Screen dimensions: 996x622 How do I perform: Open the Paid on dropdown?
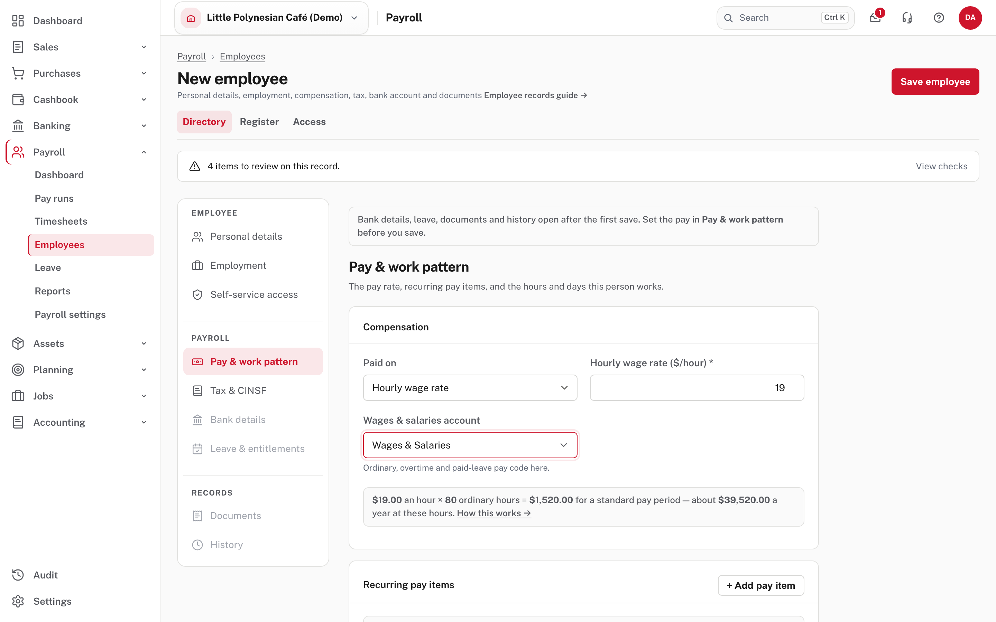(470, 387)
